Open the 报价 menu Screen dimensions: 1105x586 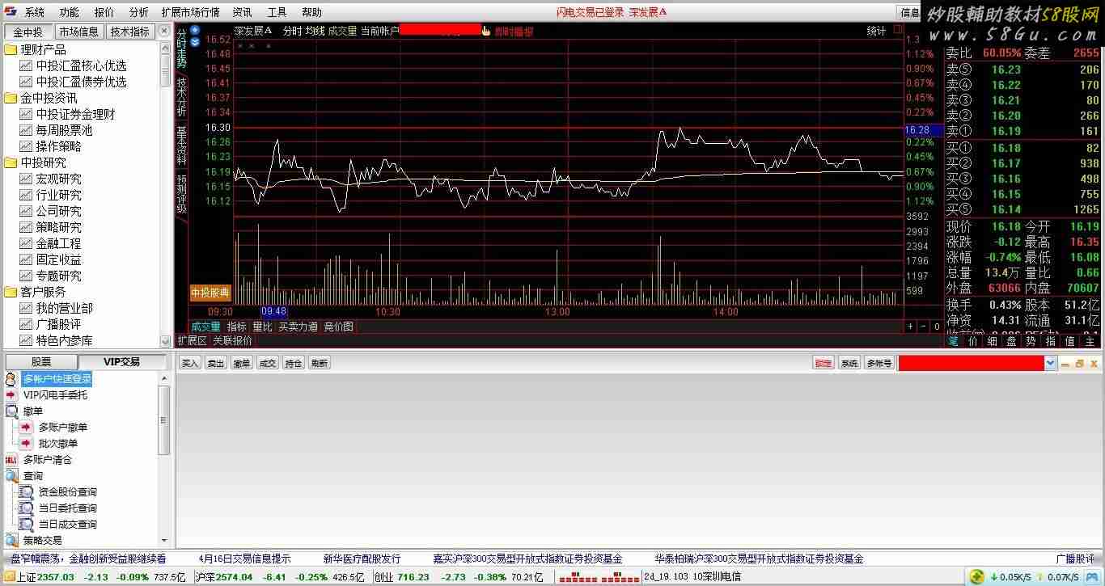point(104,12)
